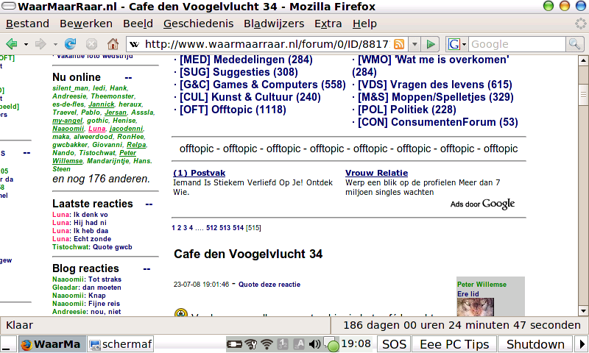
Task: Click the volume speaker tray icon
Action: tap(314, 343)
